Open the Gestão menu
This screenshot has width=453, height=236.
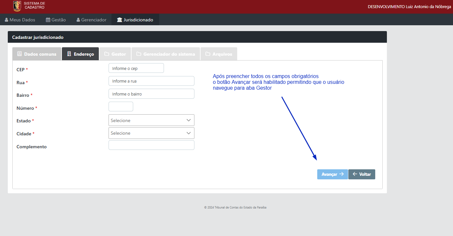coord(56,20)
